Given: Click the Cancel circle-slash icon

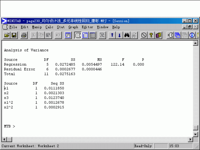Looking at the screenshot, I should coord(144,35).
